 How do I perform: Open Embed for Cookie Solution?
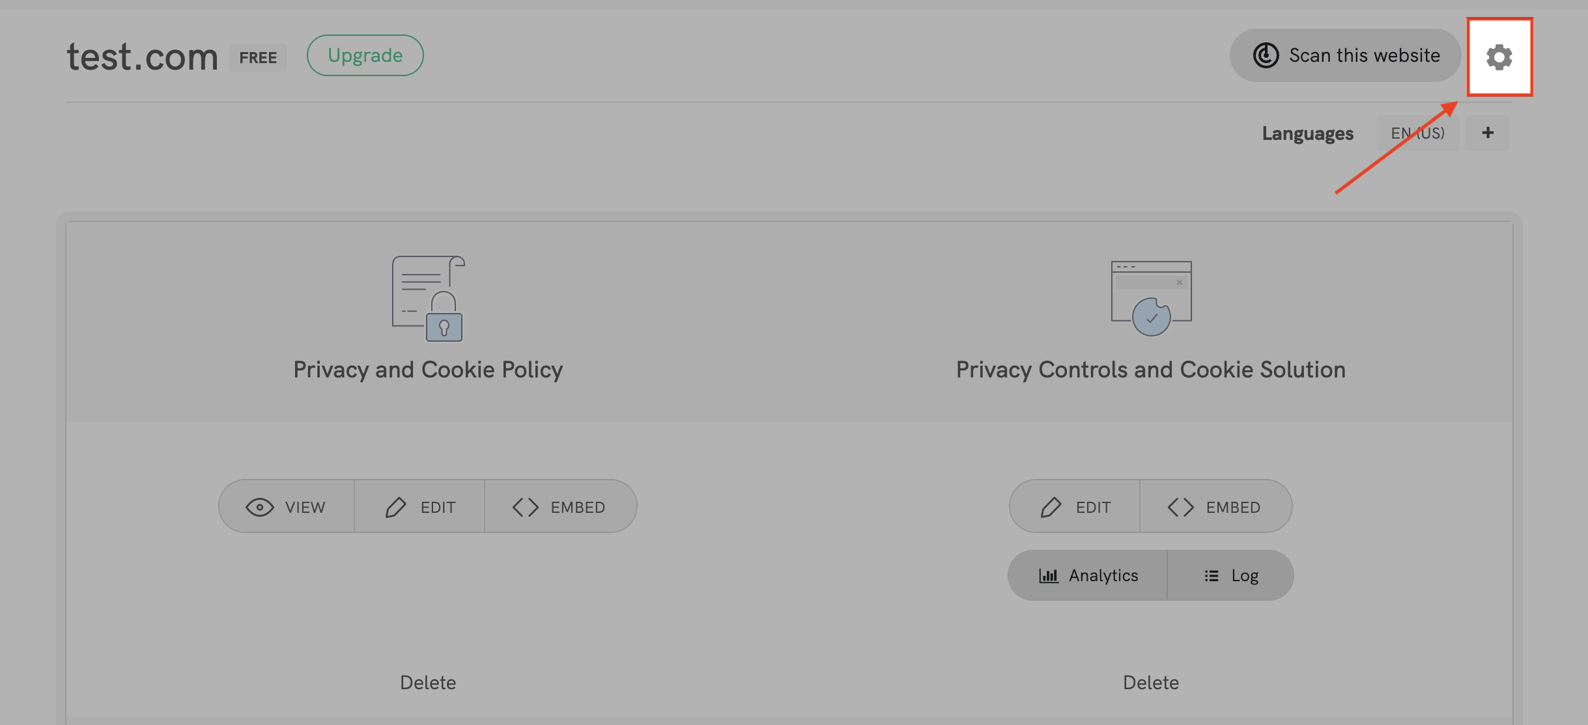1215,506
